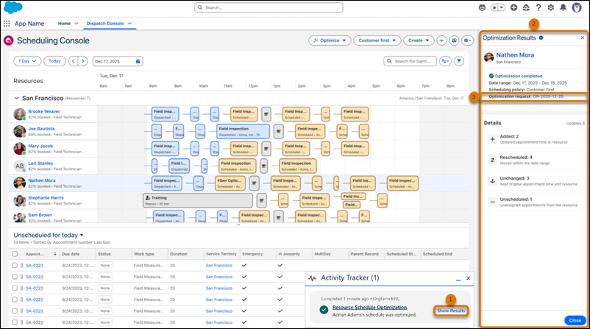Viewport: 590px width, 329px height.
Task: Select the Dispatch Console tab
Action: click(105, 24)
